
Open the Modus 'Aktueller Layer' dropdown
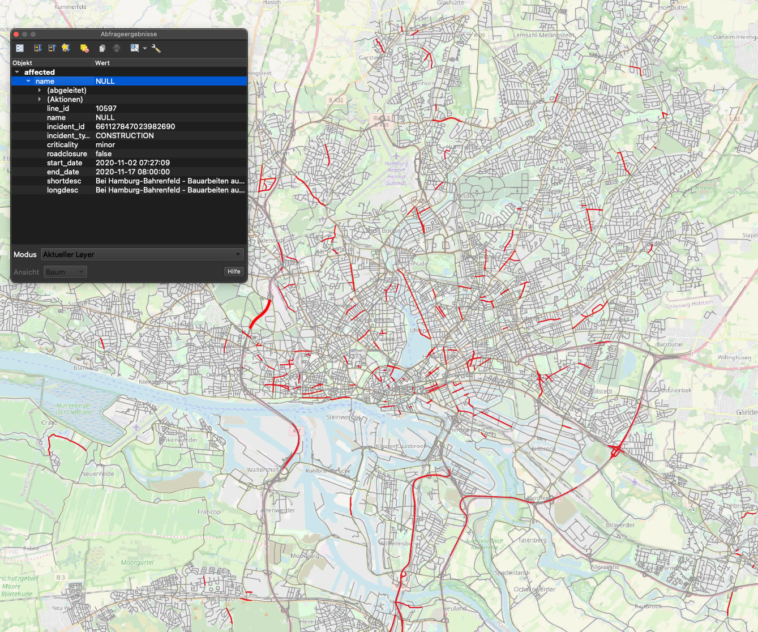click(x=142, y=254)
